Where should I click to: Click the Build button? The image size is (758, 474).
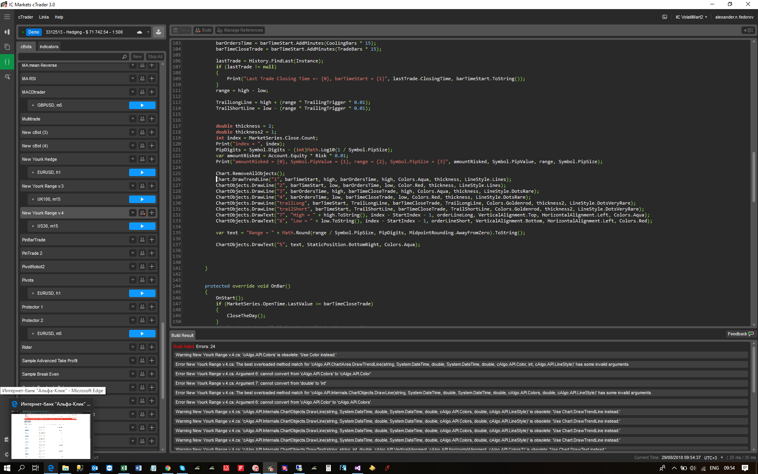203,30
